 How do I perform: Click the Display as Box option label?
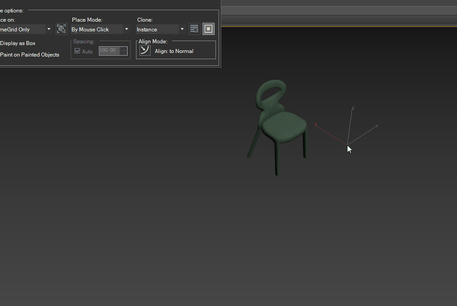coord(18,43)
